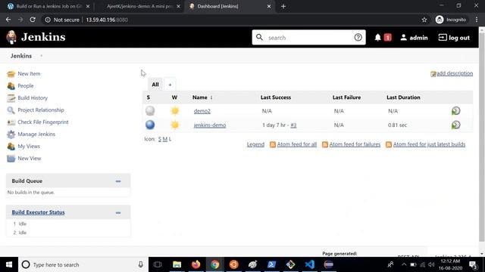Open the Build Executor Status link
The height and width of the screenshot is (272, 485).
click(x=39, y=212)
